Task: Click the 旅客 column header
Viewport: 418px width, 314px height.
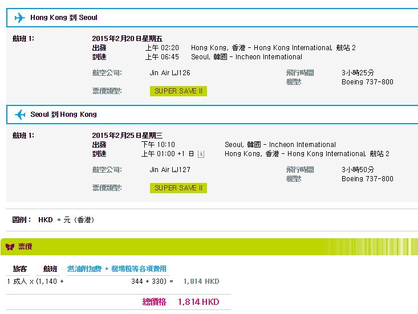Action: [x=20, y=269]
